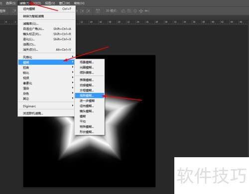
Task: Select 光圈模糊... in blur submenu
Action: tap(90, 67)
